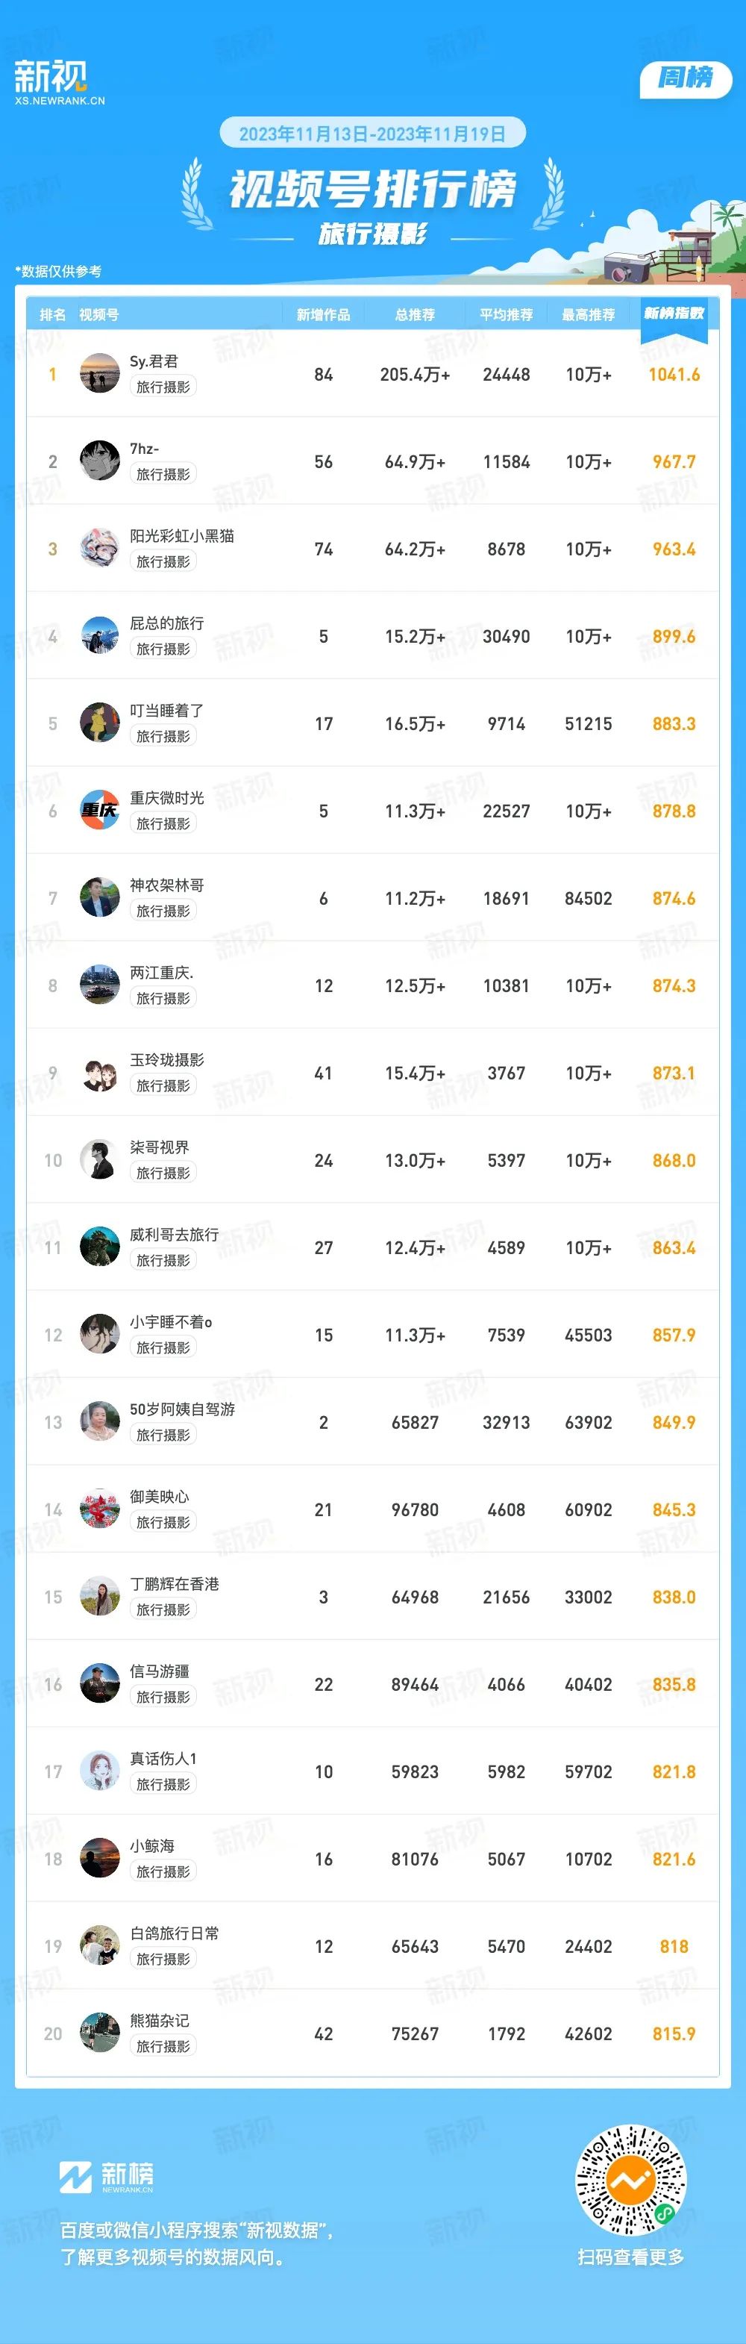Viewport: 746px width, 2344px height.
Task: Open the 重庆微时光 avatar icon
Action: 100,810
